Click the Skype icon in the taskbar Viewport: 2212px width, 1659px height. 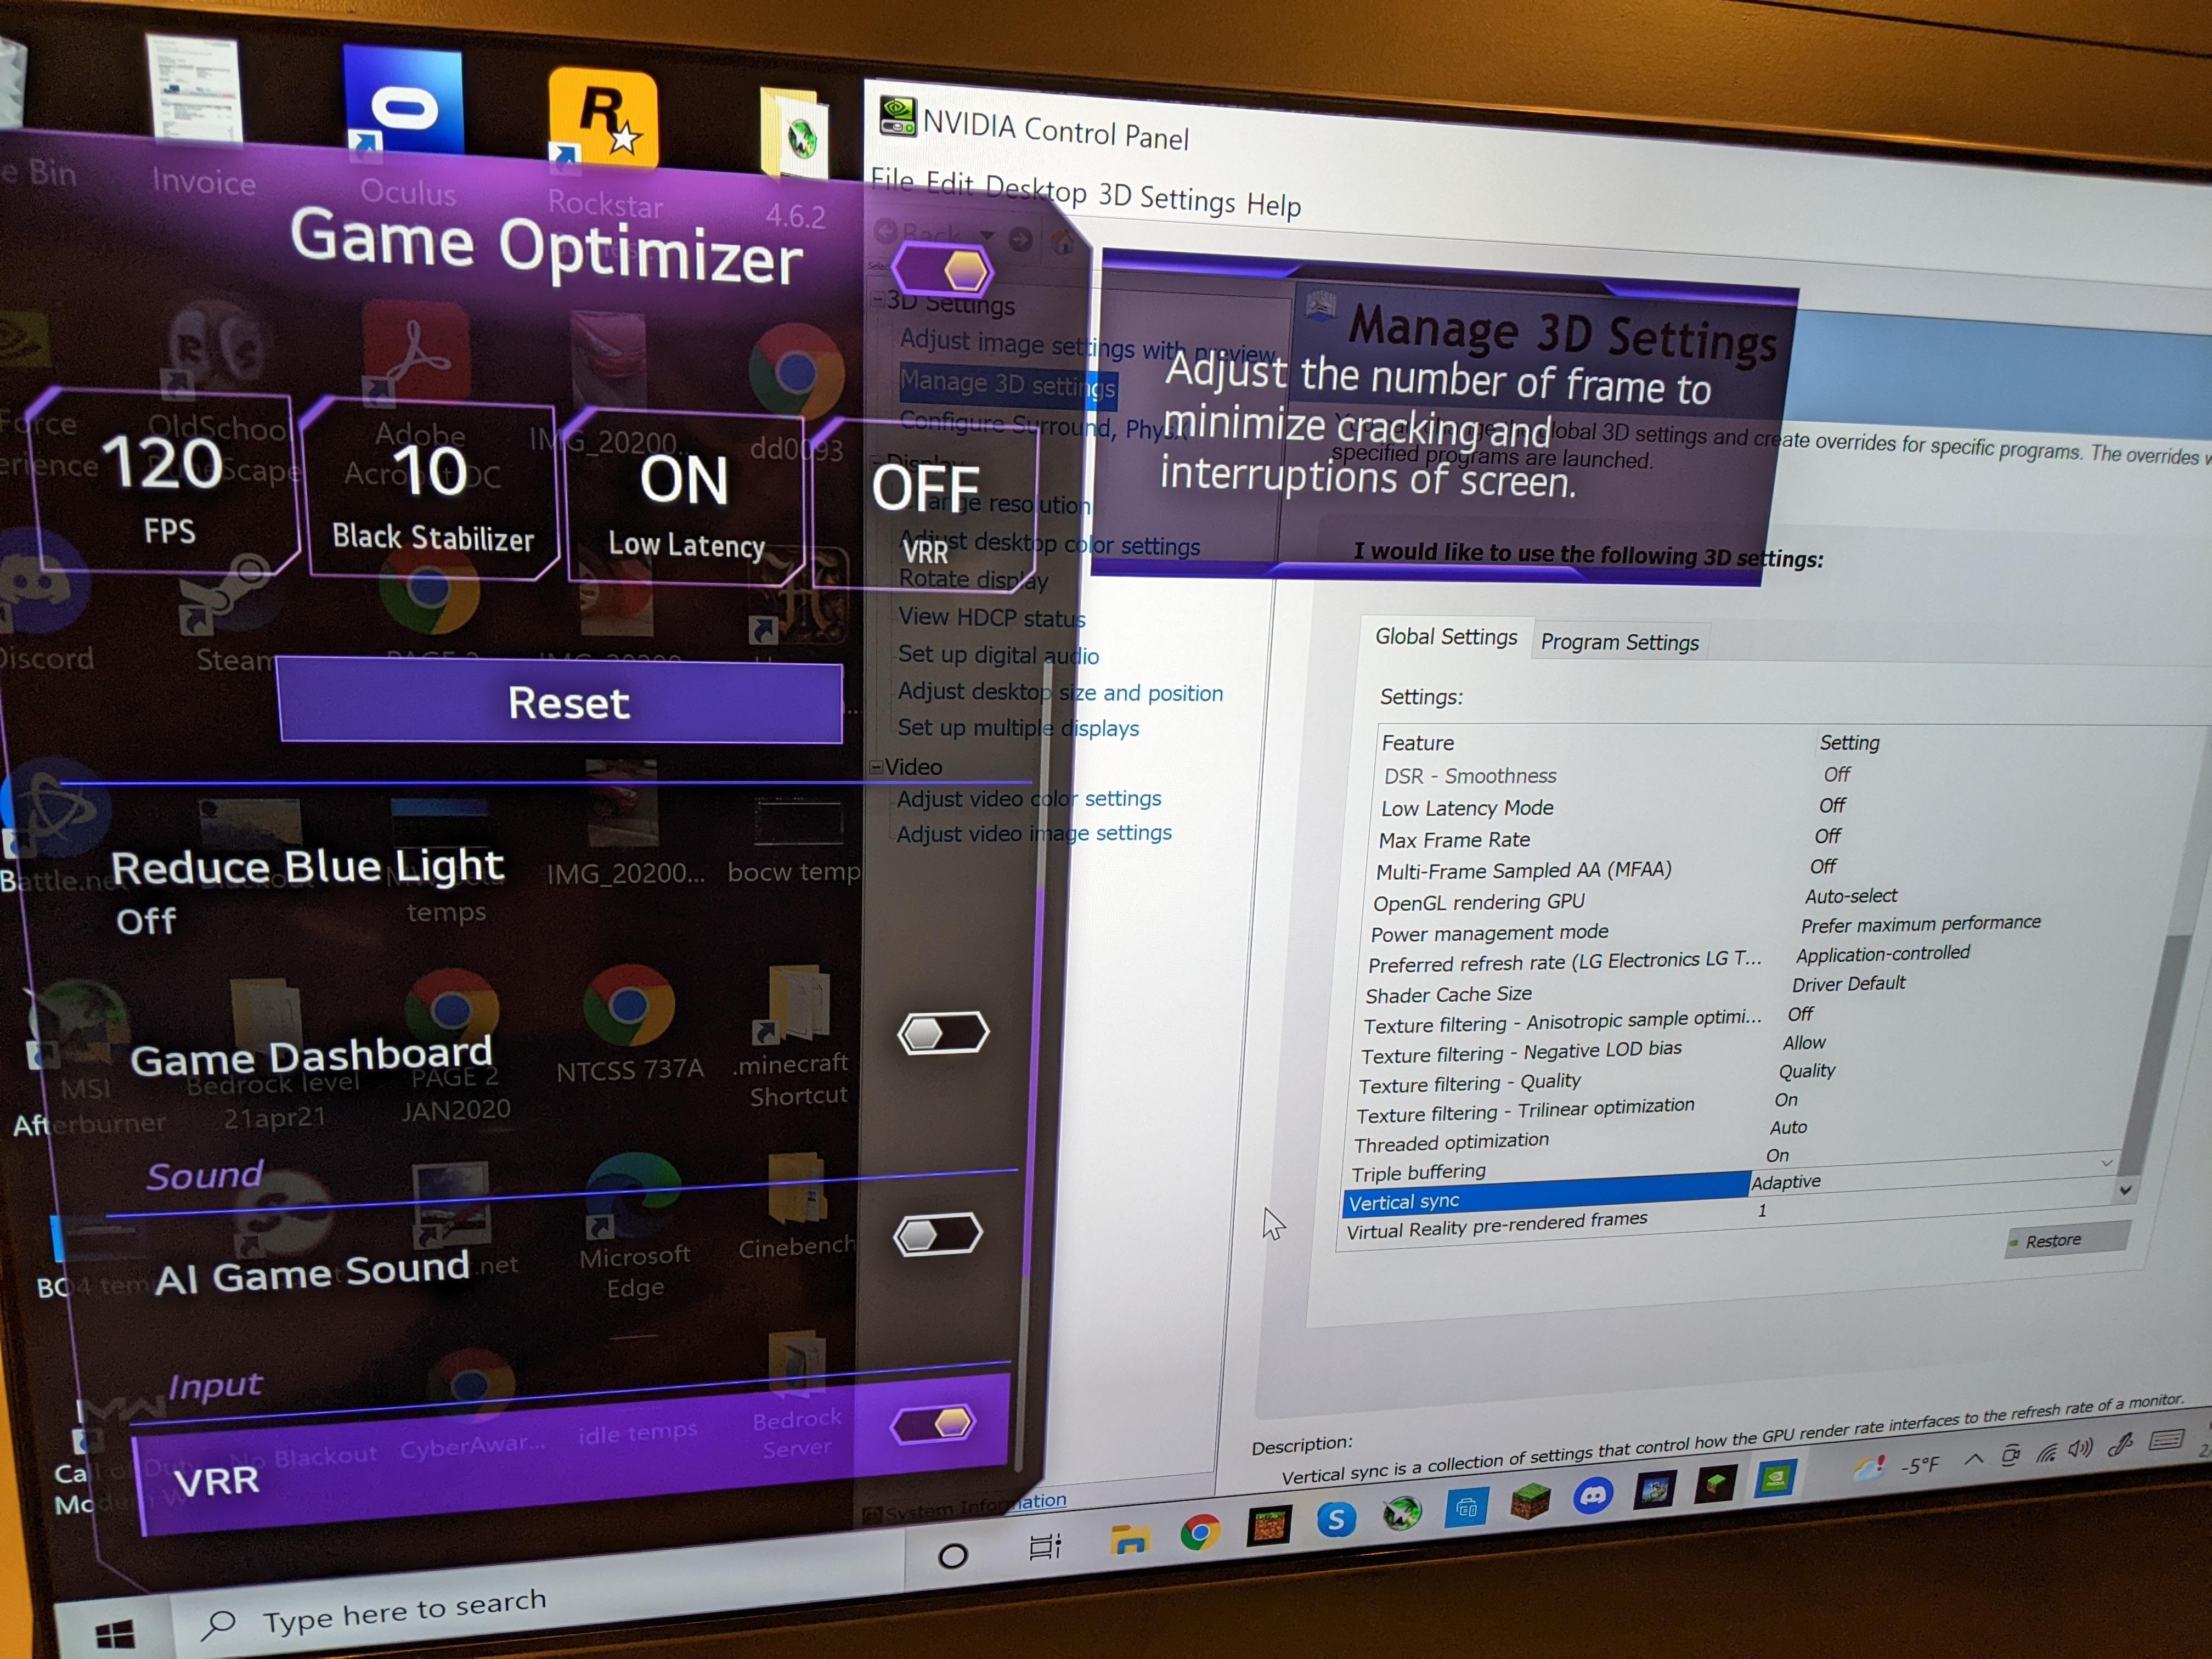click(x=1336, y=1520)
